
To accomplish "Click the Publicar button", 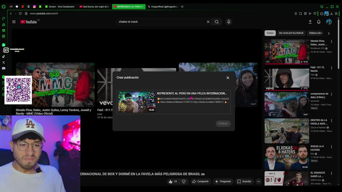I will [223, 123].
